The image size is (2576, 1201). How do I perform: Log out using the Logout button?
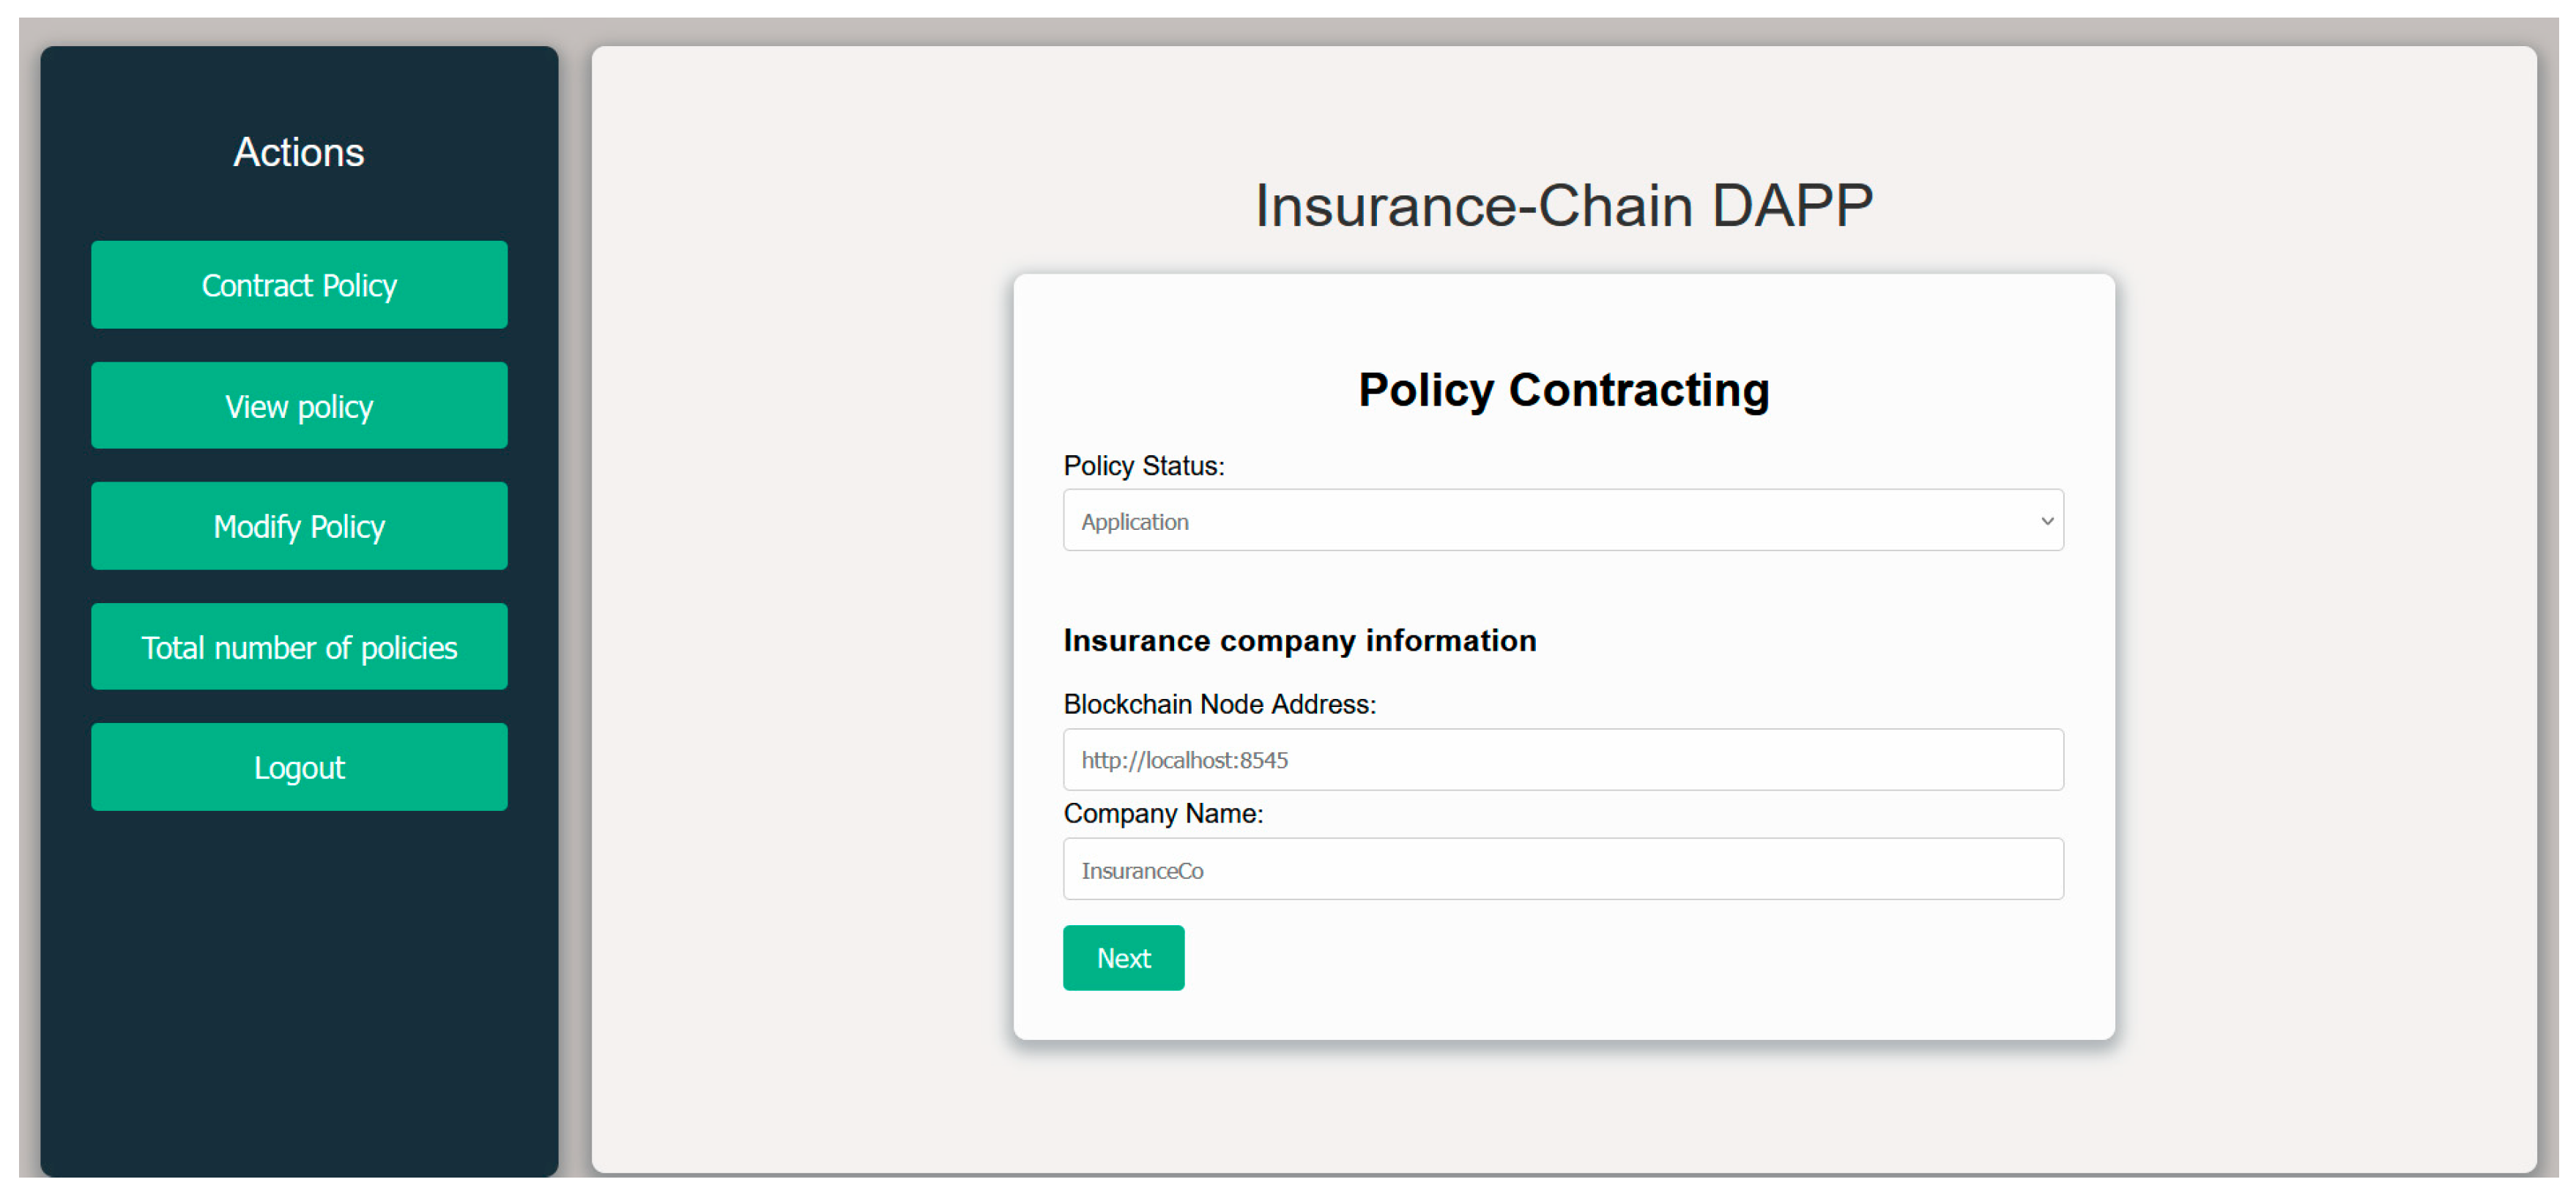[x=299, y=766]
